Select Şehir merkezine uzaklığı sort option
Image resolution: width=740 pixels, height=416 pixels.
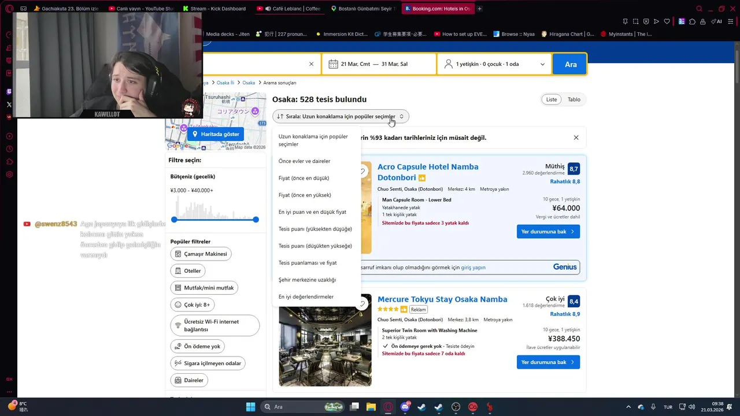[x=317, y=280]
